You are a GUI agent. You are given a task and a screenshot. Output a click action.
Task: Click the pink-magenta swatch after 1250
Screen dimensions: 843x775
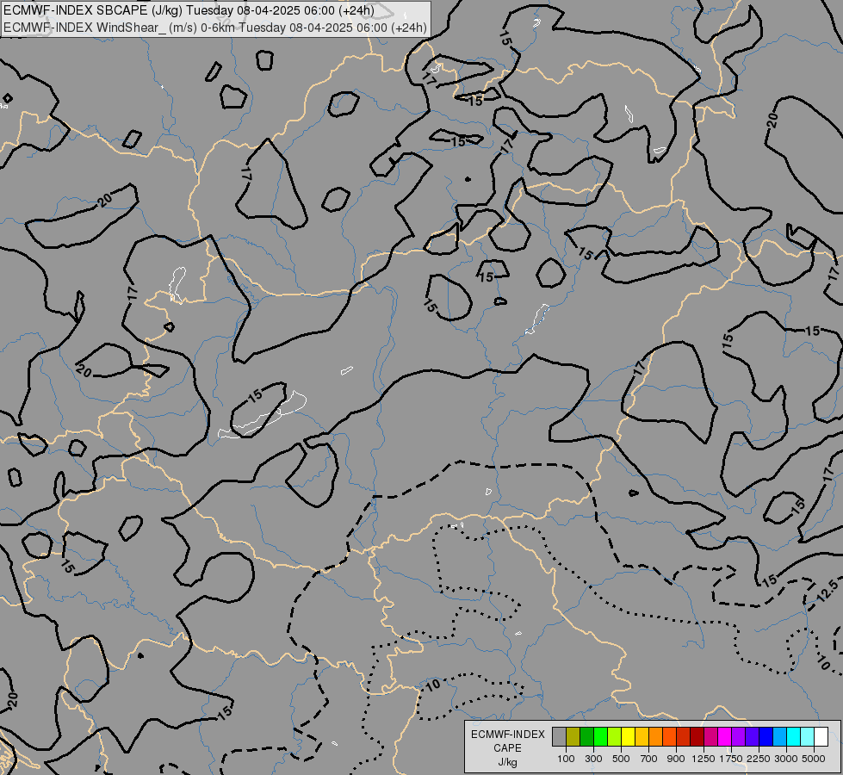(x=710, y=737)
